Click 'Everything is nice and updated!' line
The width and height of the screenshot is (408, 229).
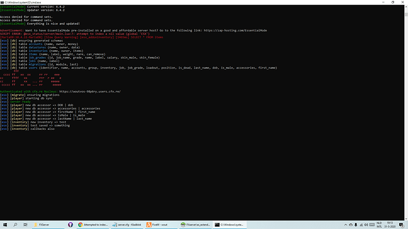[40, 24]
